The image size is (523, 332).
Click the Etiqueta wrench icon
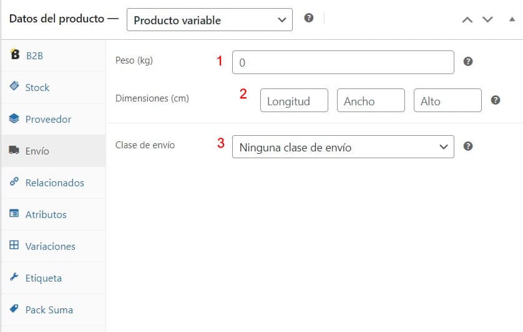point(14,277)
